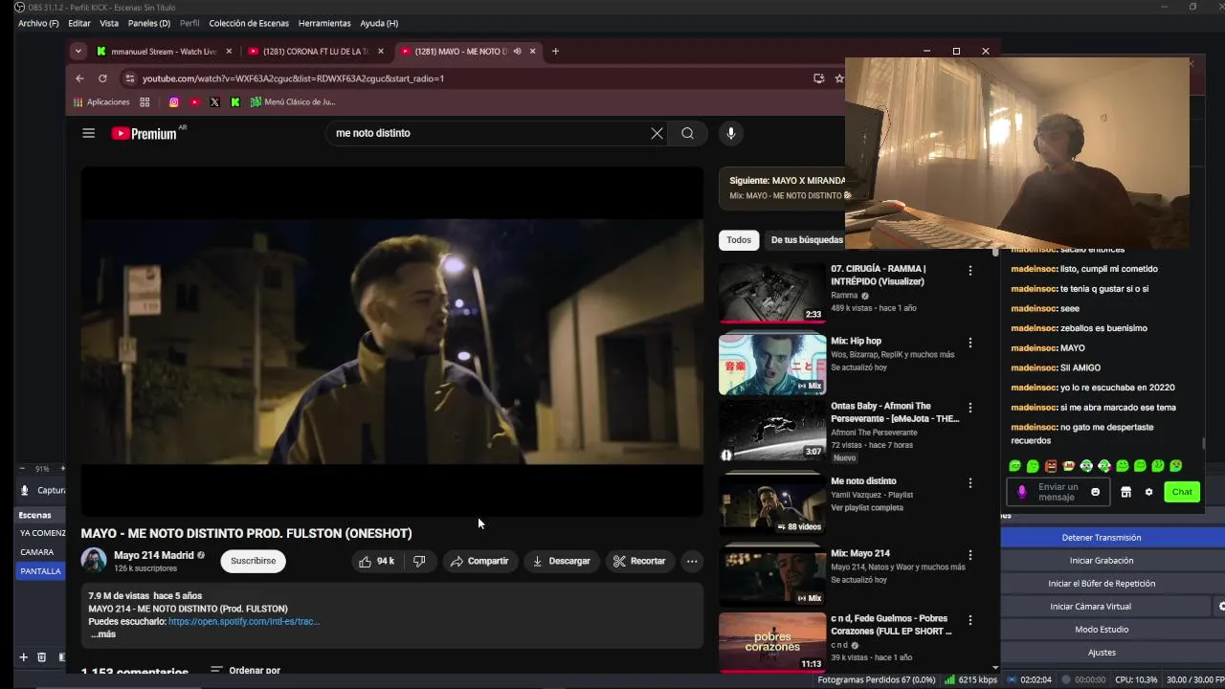Click Detener Transmisión in OBS

[1102, 538]
